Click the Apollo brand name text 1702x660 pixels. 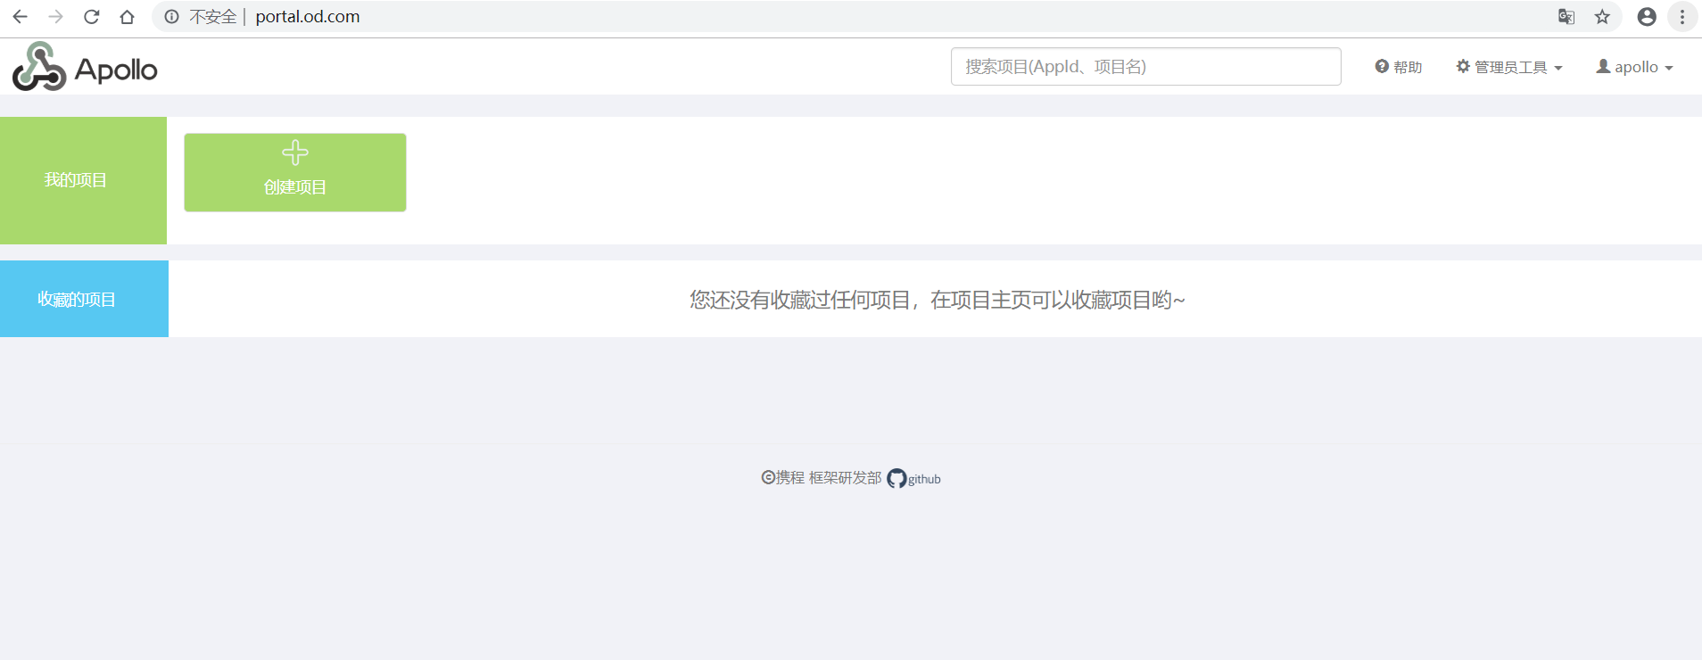(x=116, y=70)
